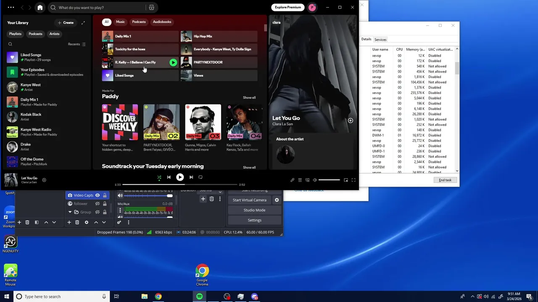
Task: Remove the selected OBS scene
Action: [x=27, y=222]
